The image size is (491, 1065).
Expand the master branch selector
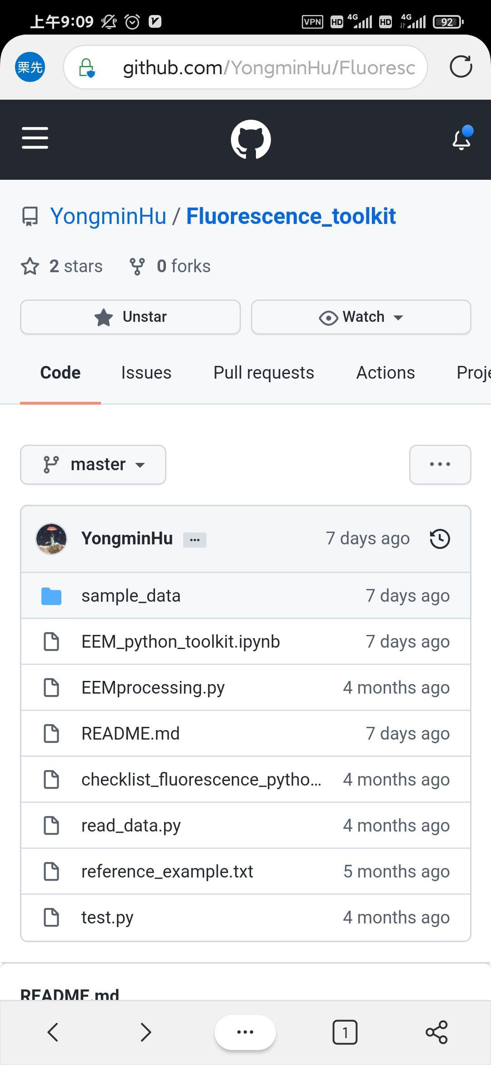coord(93,464)
